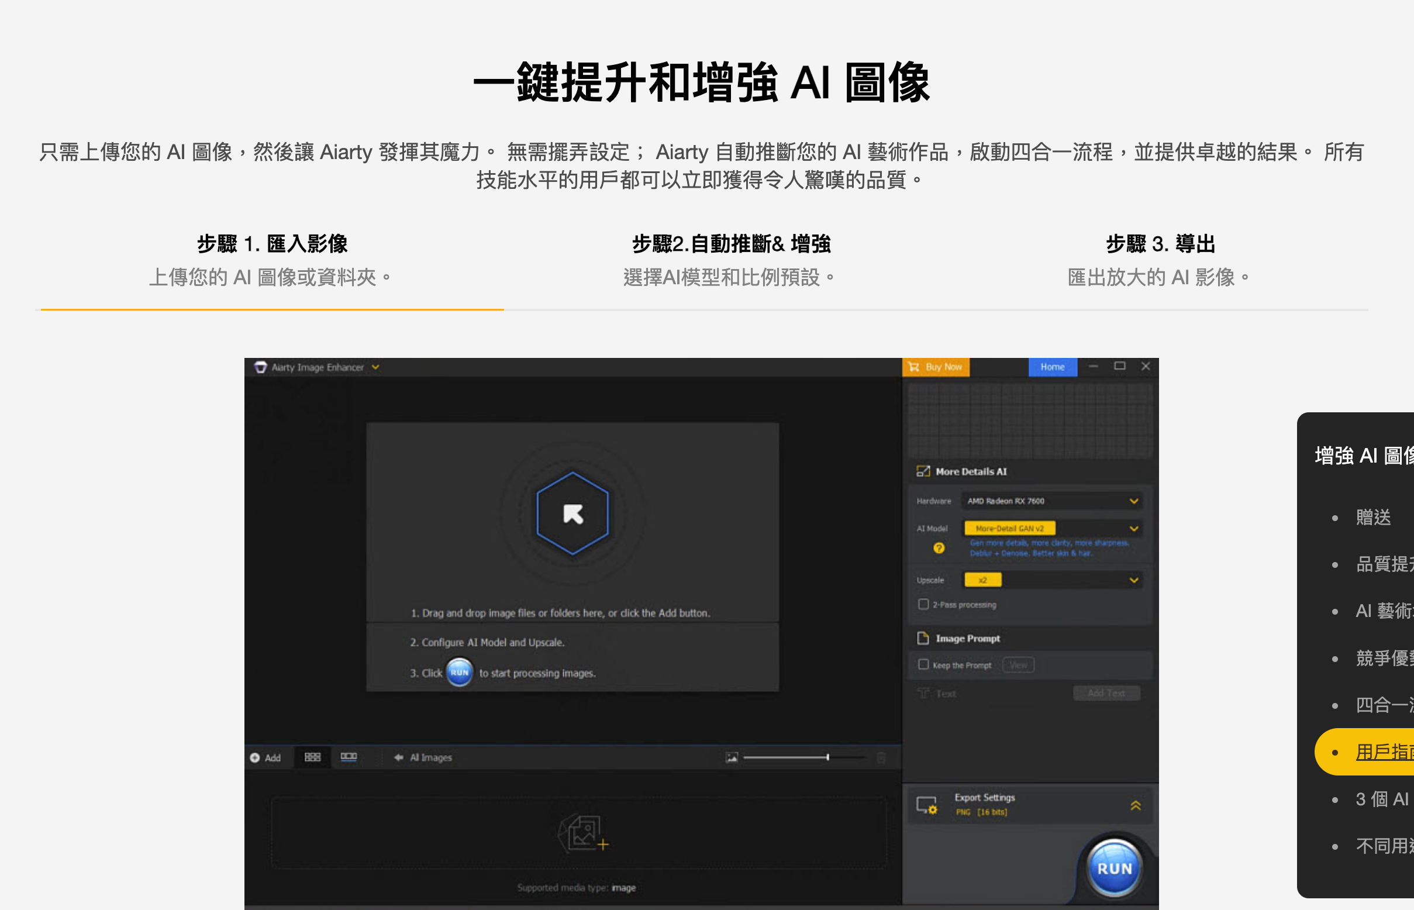The width and height of the screenshot is (1414, 910).
Task: Click the 品質提 sidebar item
Action: [x=1384, y=564]
